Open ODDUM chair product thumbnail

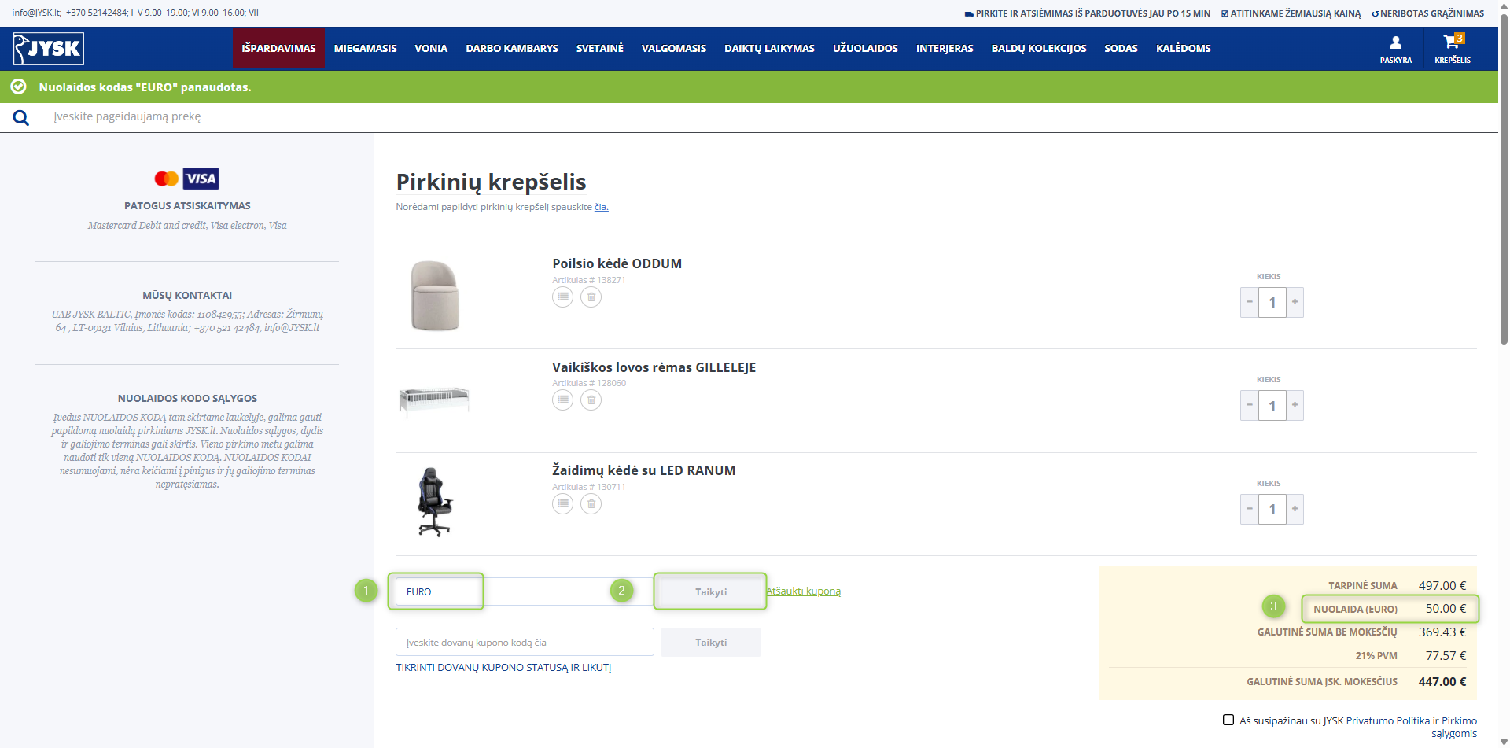click(x=435, y=296)
